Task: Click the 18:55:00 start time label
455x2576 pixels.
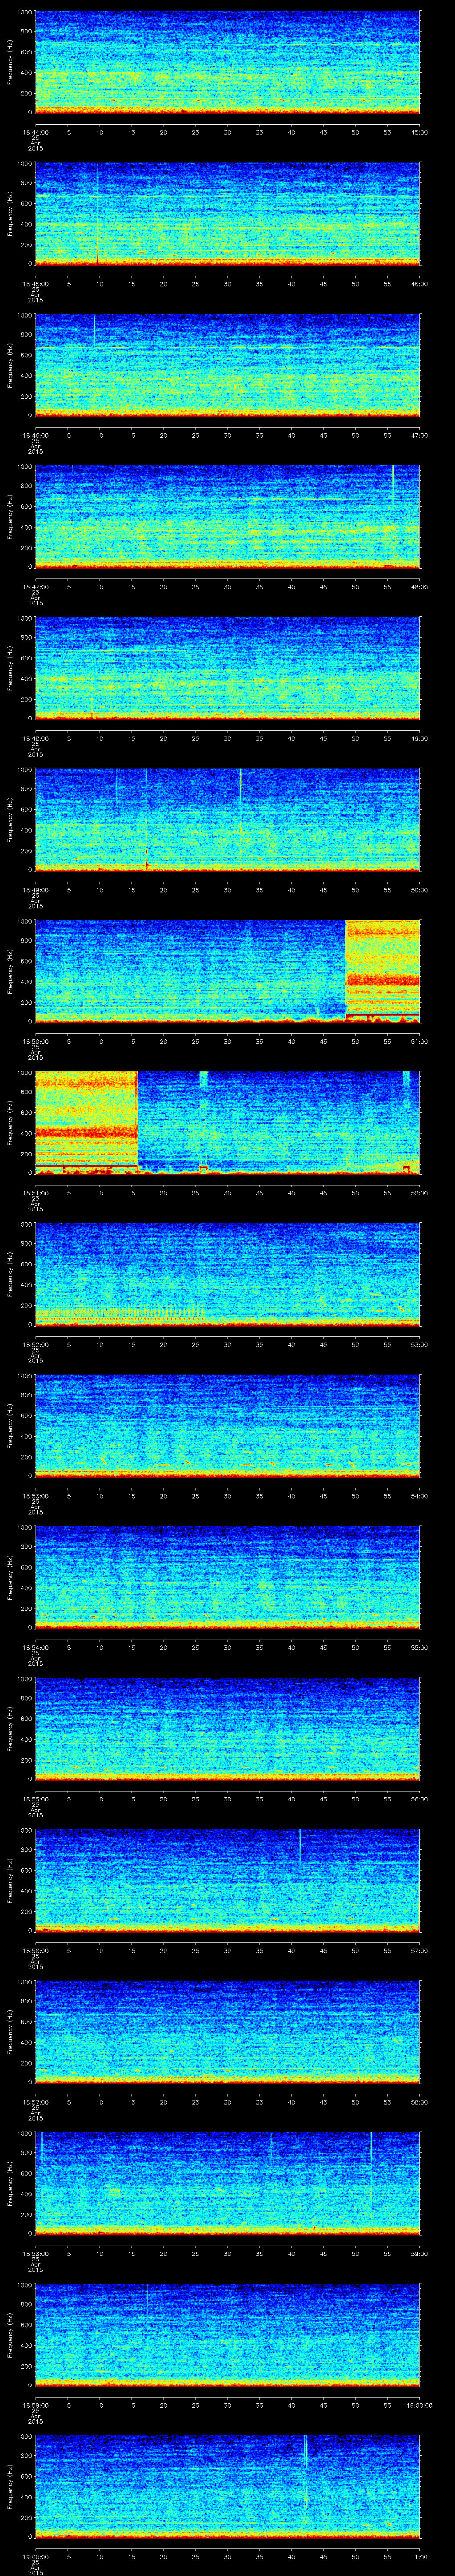Action: pos(35,1799)
